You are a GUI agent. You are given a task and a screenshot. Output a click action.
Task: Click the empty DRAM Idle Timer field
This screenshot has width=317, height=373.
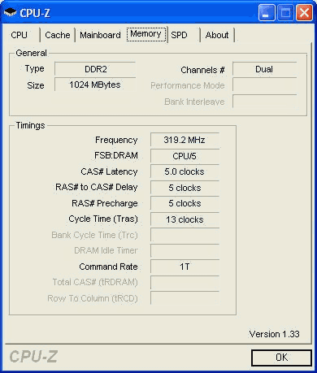(x=185, y=251)
